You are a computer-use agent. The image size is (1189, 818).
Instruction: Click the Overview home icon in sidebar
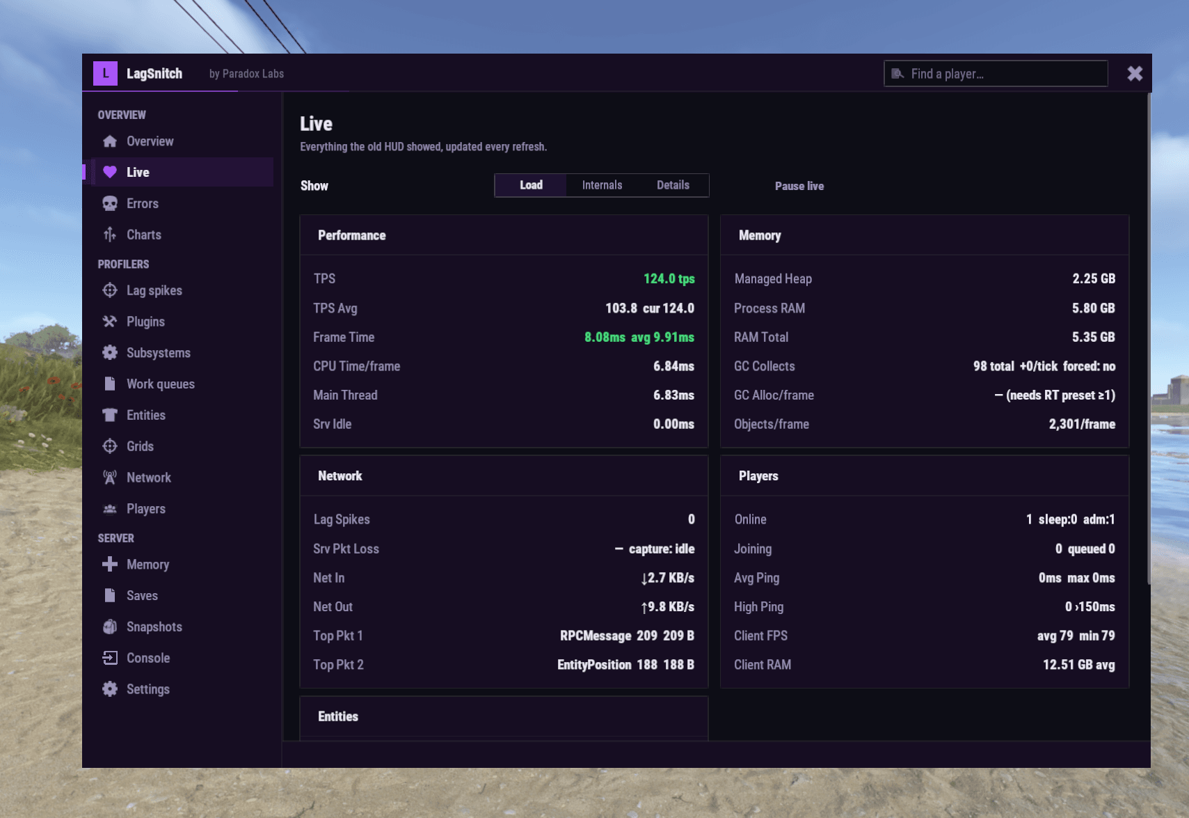[x=110, y=141]
